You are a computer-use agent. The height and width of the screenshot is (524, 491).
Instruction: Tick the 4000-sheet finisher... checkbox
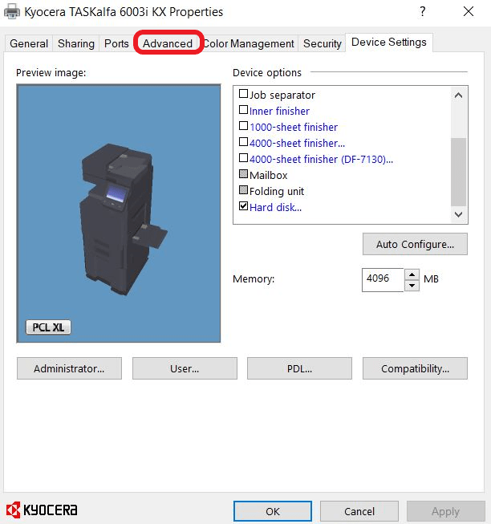(244, 142)
